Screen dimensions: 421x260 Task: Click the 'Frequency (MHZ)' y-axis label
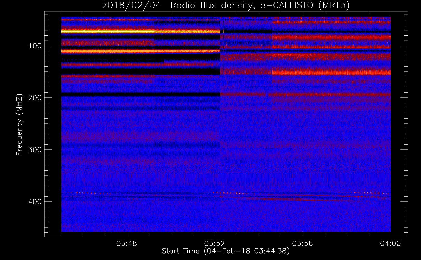[x=20, y=125]
